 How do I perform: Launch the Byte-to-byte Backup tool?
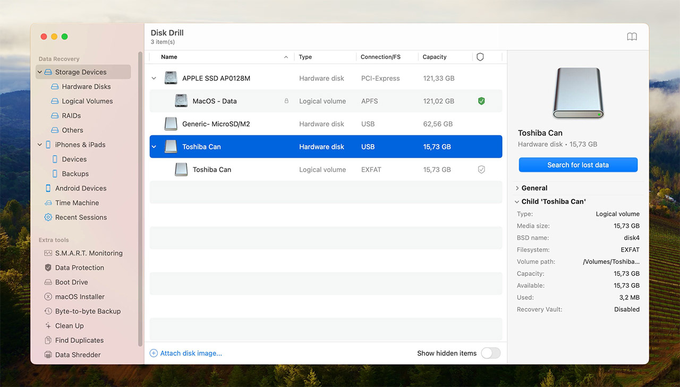88,311
